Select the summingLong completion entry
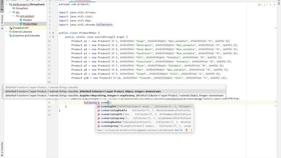 pyautogui.click(x=144, y=126)
